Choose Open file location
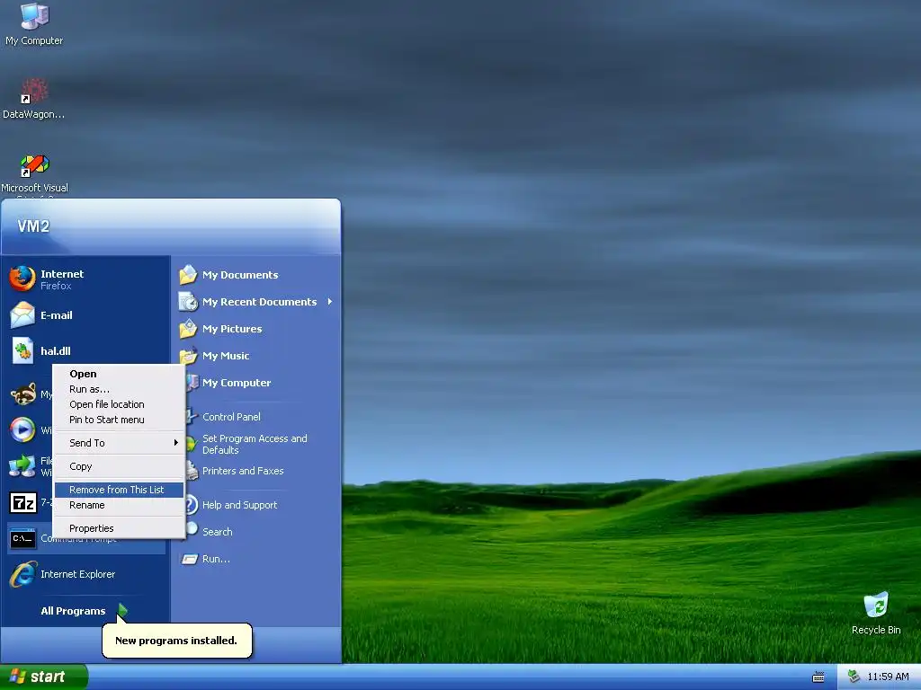Viewport: 921px width, 690px height. 120,404
